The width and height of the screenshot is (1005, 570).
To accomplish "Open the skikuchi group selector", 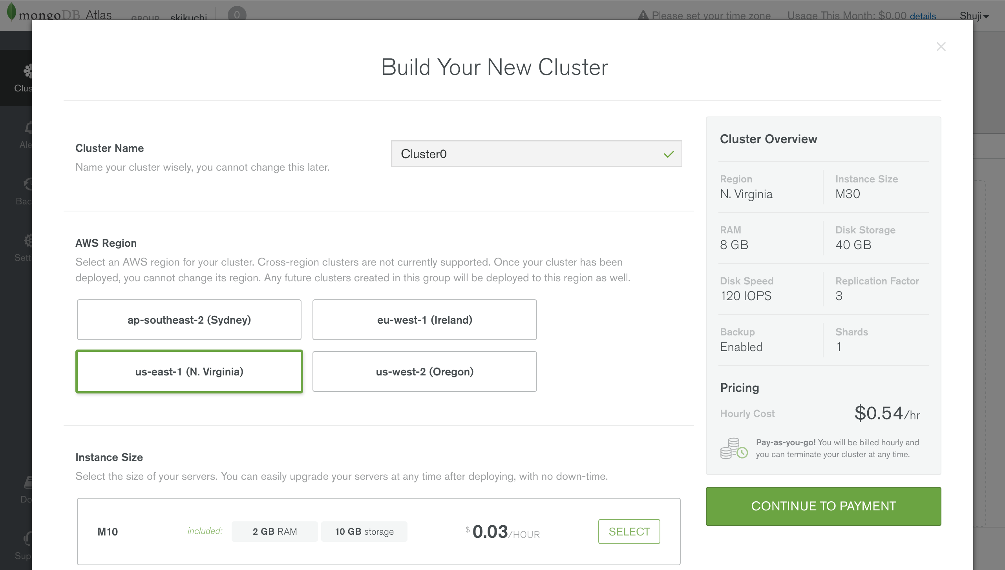I will click(188, 17).
